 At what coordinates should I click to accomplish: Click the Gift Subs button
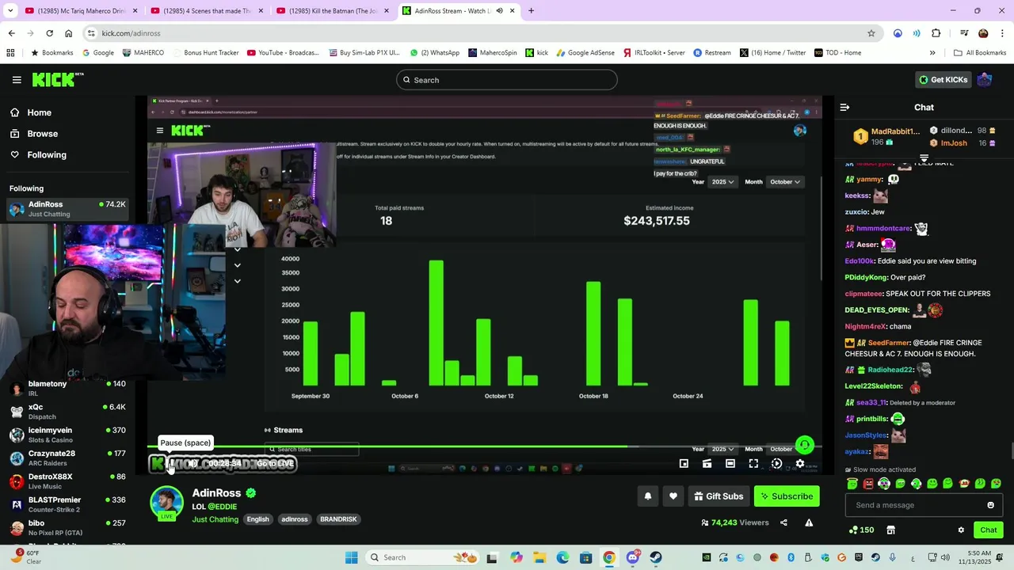pyautogui.click(x=719, y=496)
